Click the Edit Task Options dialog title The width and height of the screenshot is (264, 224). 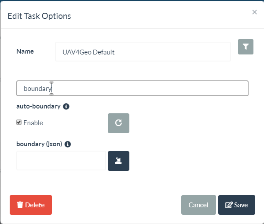pos(39,16)
